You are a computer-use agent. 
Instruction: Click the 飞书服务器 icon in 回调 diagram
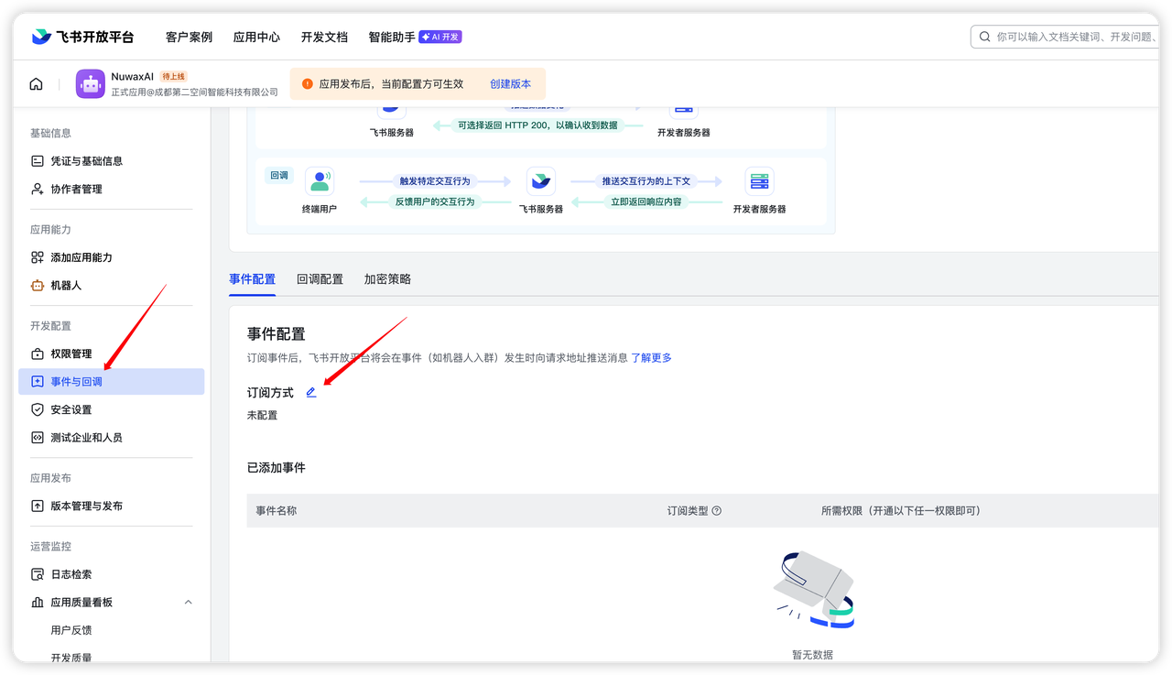click(x=541, y=181)
